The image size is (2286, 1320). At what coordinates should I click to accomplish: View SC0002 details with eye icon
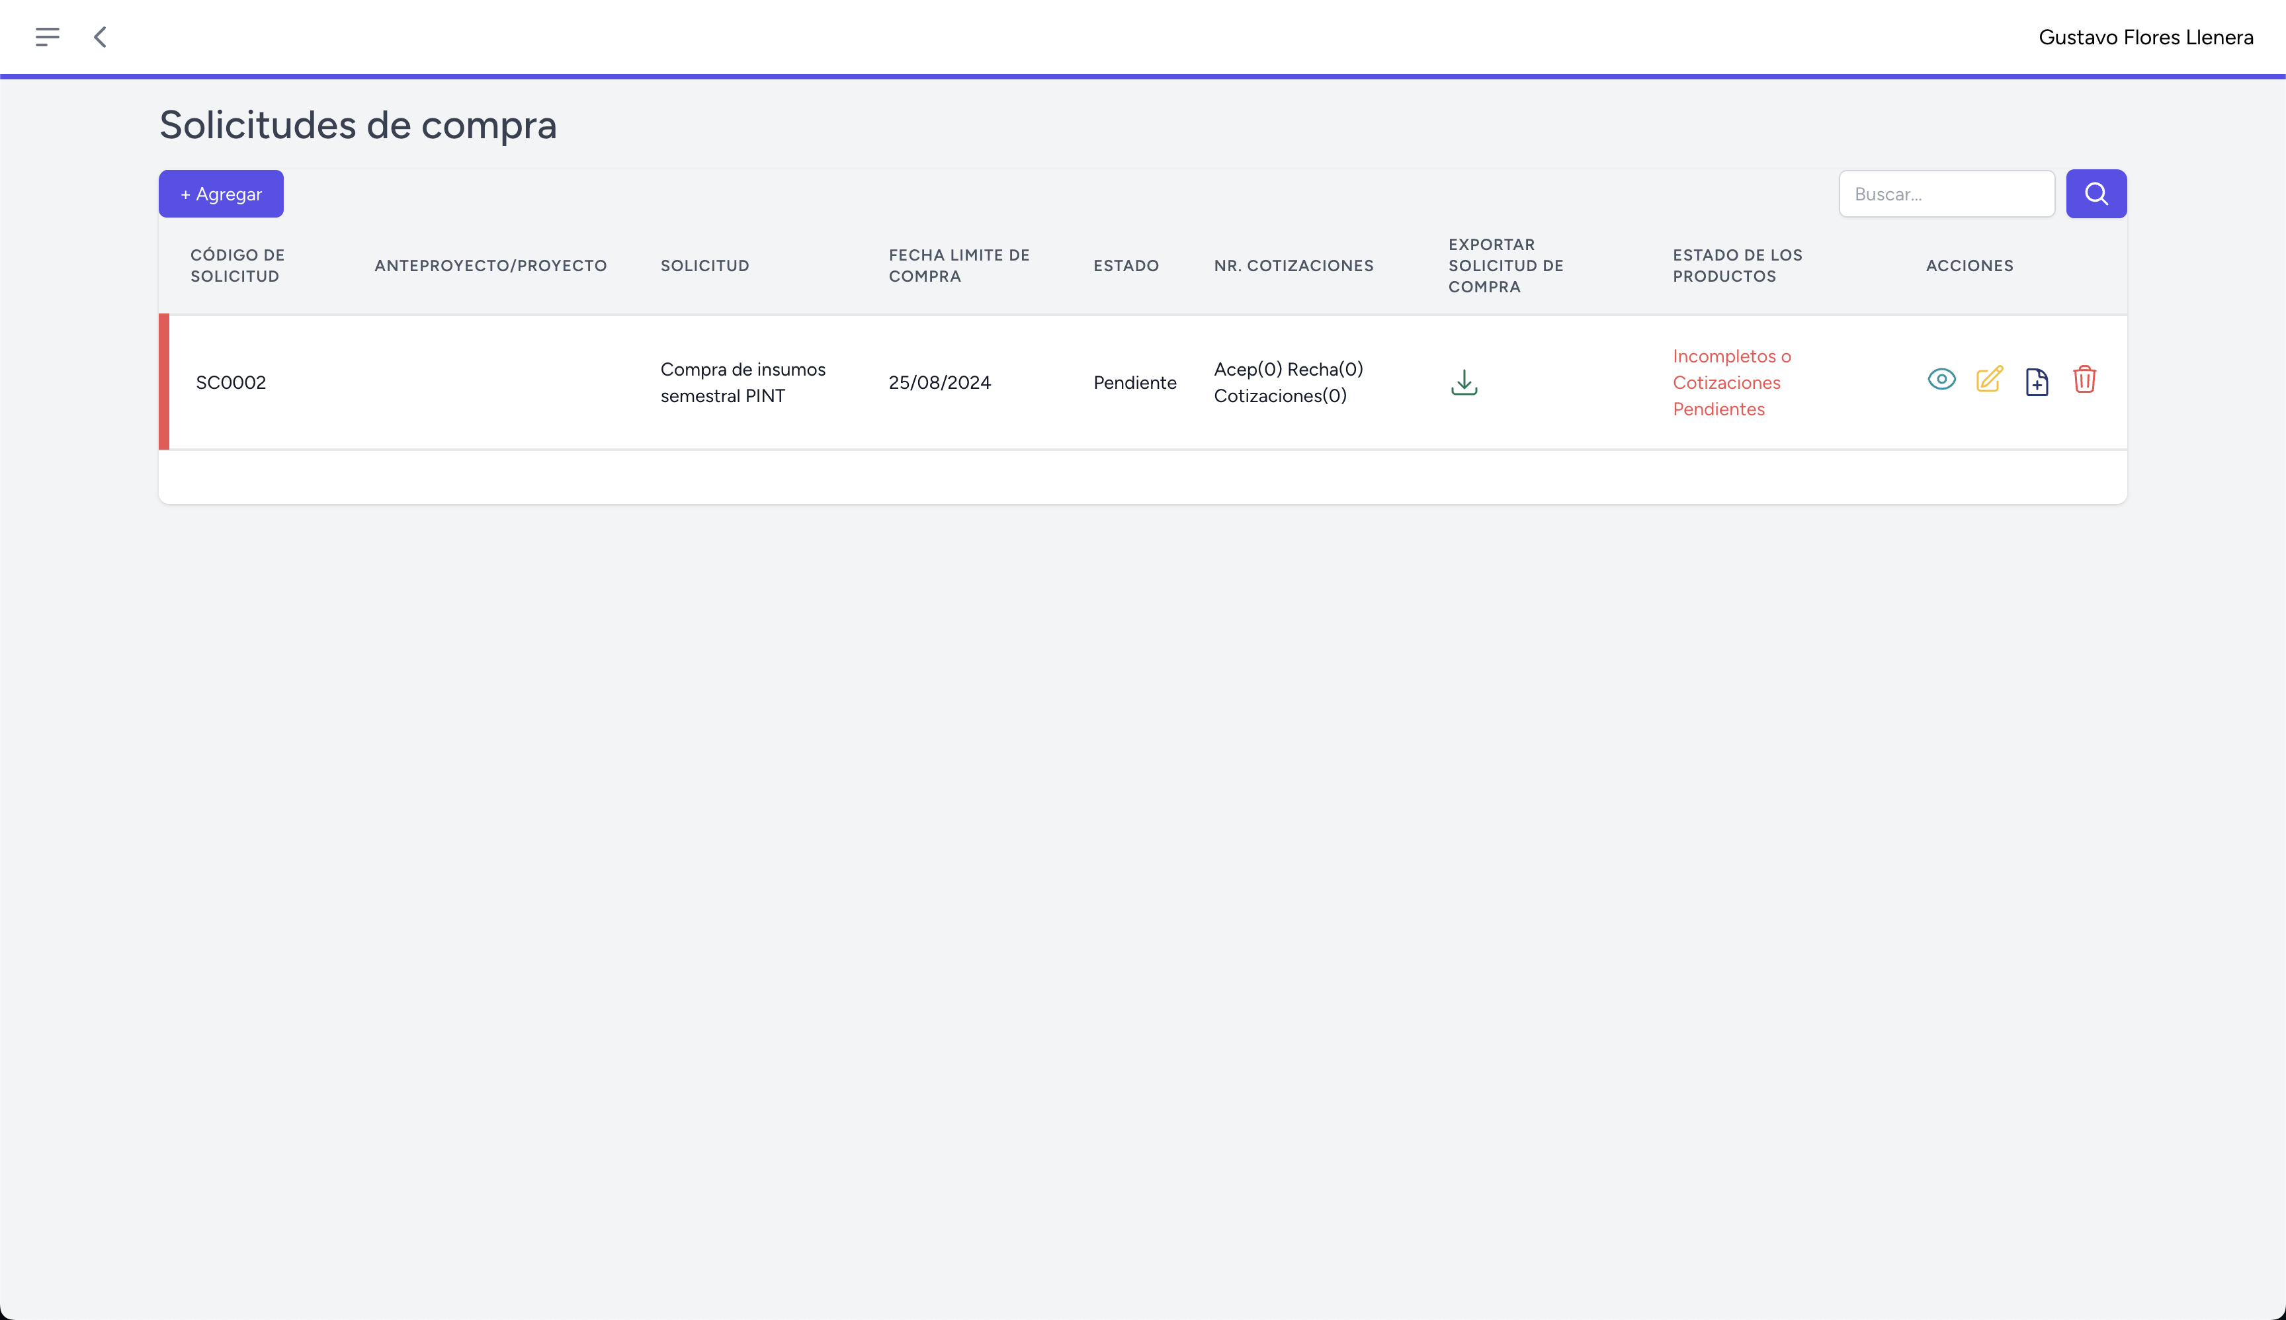click(1941, 380)
